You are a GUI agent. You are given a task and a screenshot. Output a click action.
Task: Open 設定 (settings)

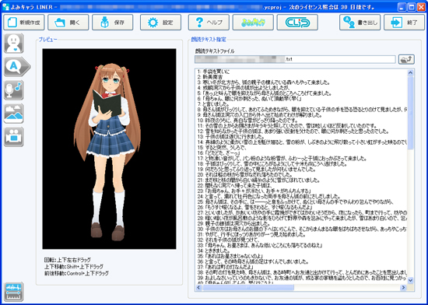point(160,23)
